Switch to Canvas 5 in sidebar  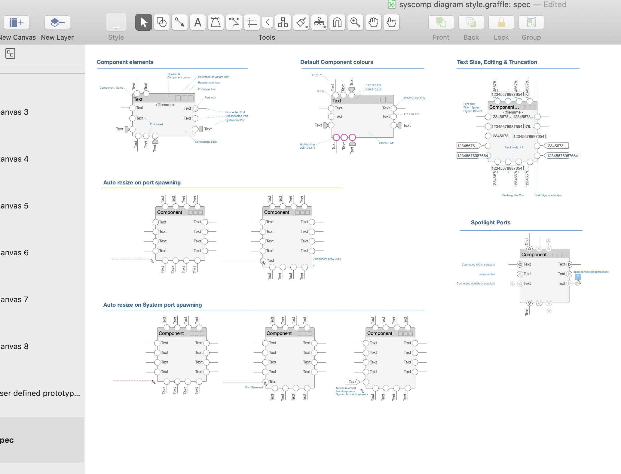click(14, 206)
